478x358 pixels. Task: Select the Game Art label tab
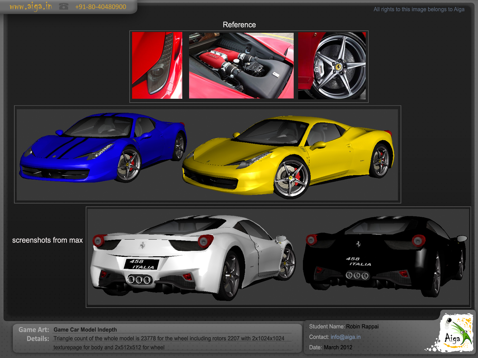coord(33,330)
